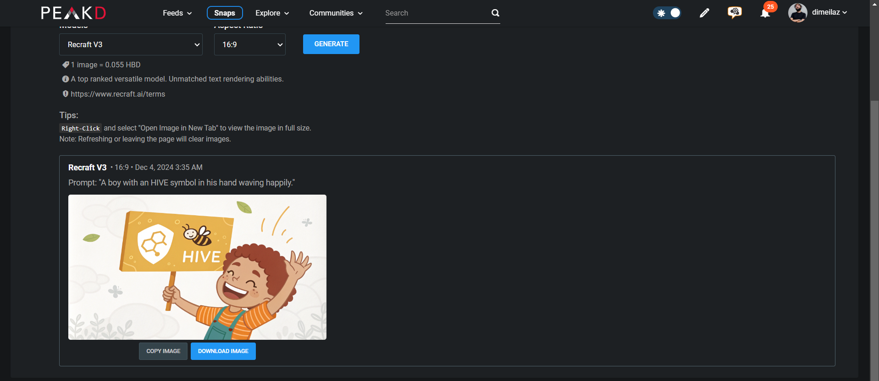The height and width of the screenshot is (381, 879).
Task: Open the PeakD logo home link
Action: (73, 13)
